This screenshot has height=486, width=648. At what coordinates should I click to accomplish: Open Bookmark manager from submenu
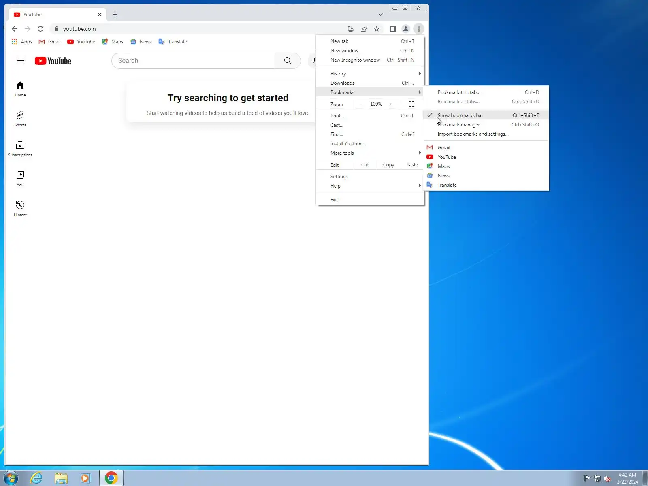[486, 125]
